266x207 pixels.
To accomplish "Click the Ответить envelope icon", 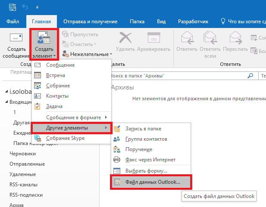I will 187,37.
